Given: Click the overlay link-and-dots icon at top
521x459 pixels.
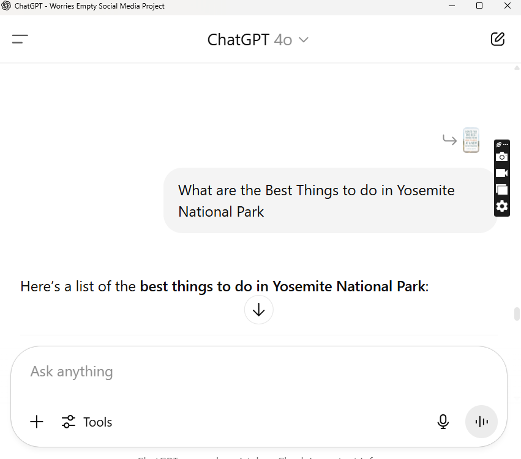Looking at the screenshot, I should tap(502, 144).
